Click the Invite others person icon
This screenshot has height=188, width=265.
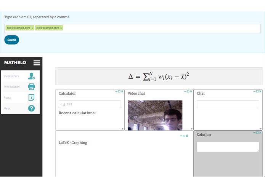click(x=31, y=76)
